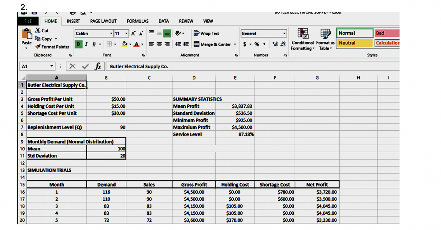The width and height of the screenshot is (441, 230).
Task: Apply accounting dollar format
Action: [x=245, y=44]
